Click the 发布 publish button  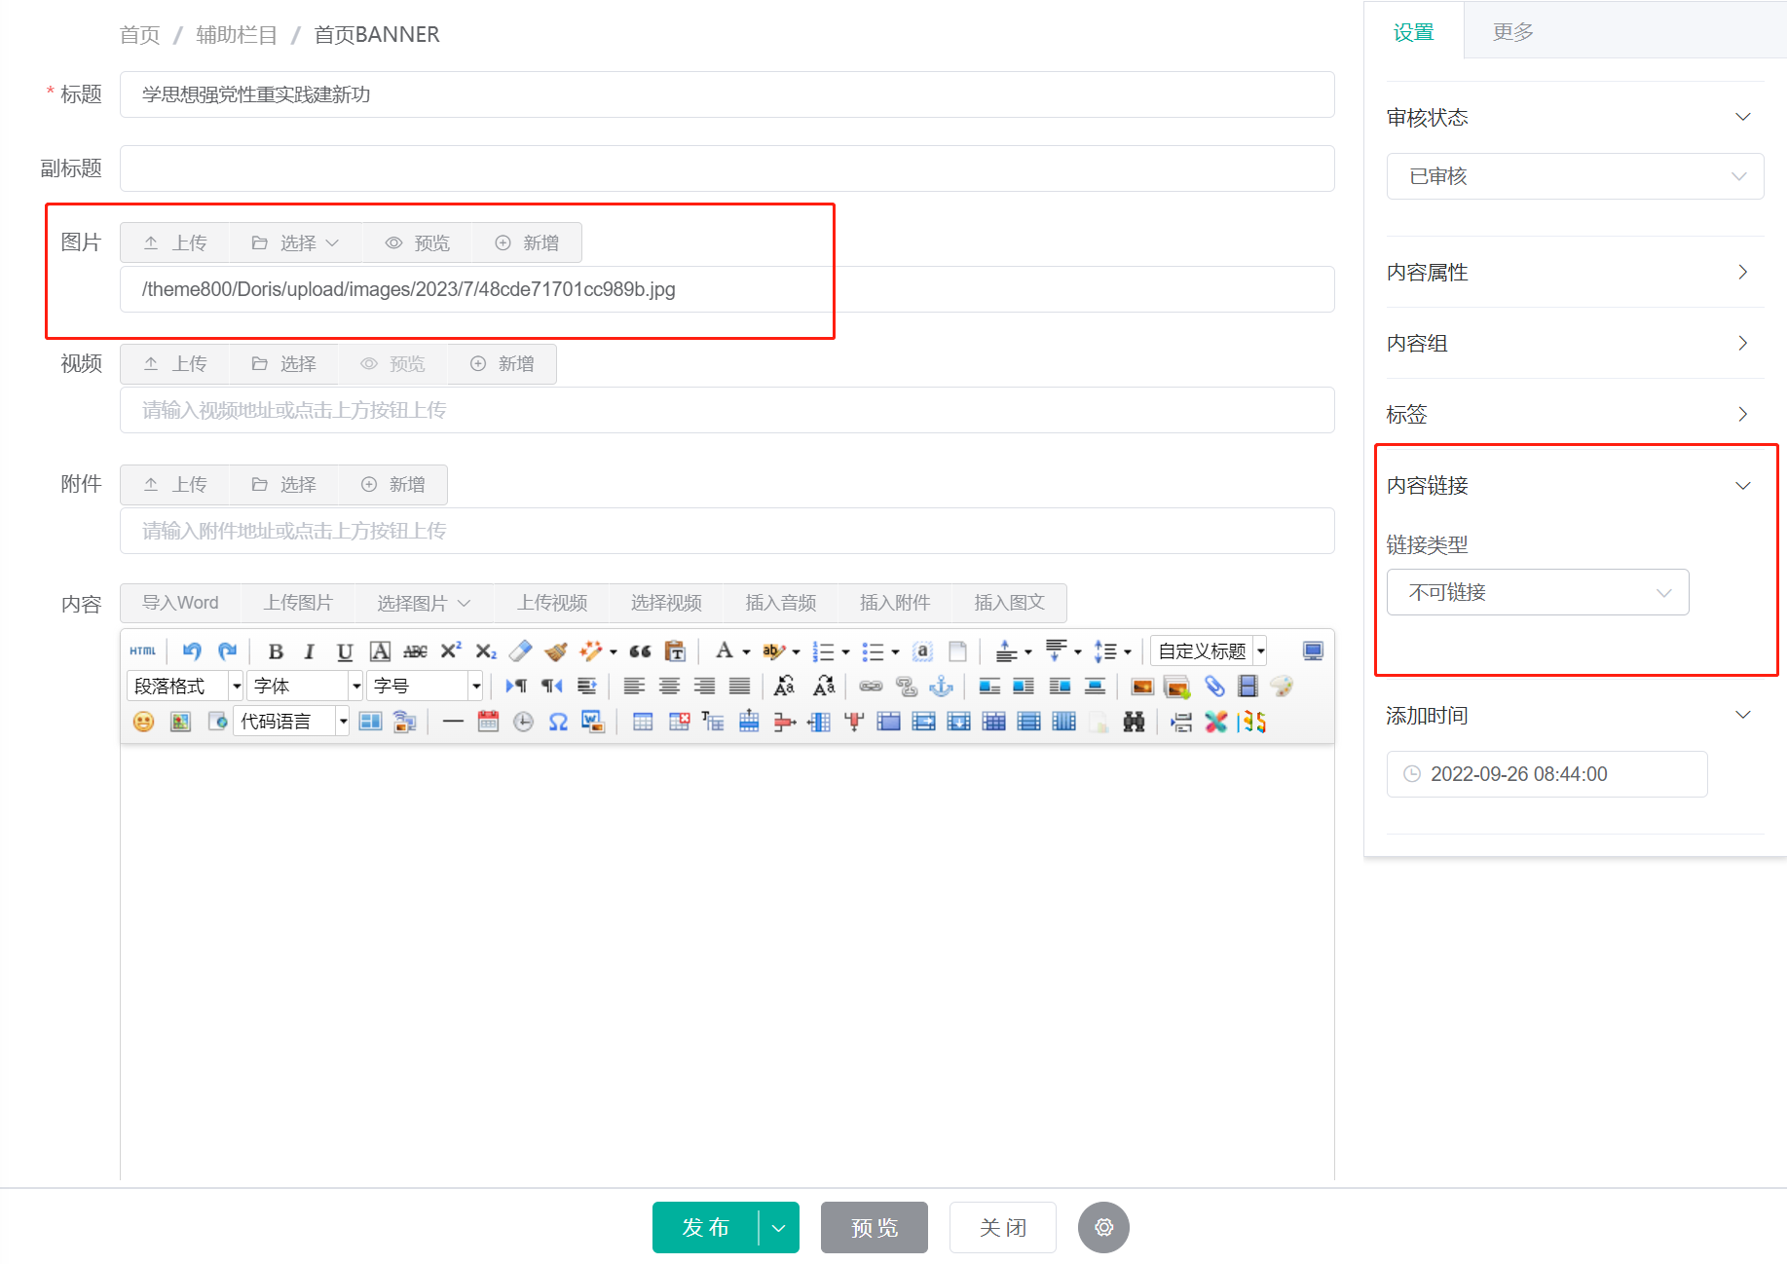click(706, 1228)
